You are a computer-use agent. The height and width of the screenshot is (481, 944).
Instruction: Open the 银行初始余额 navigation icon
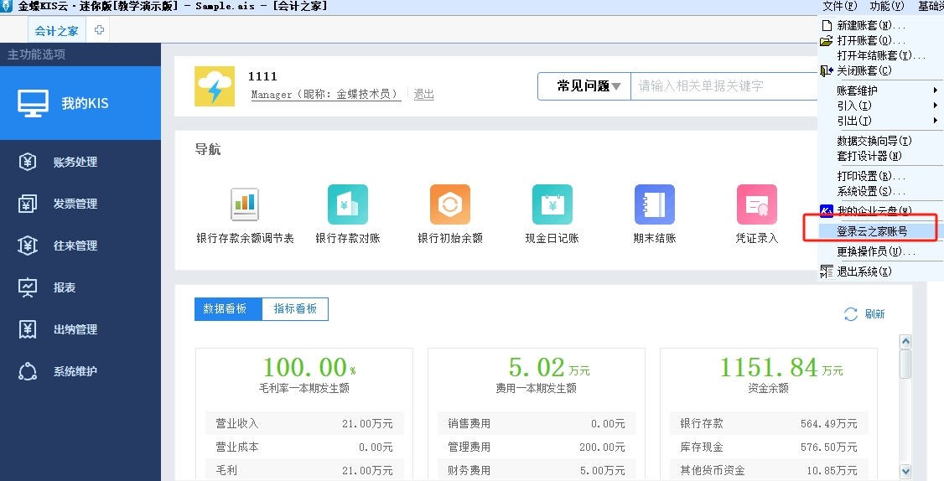click(x=449, y=204)
